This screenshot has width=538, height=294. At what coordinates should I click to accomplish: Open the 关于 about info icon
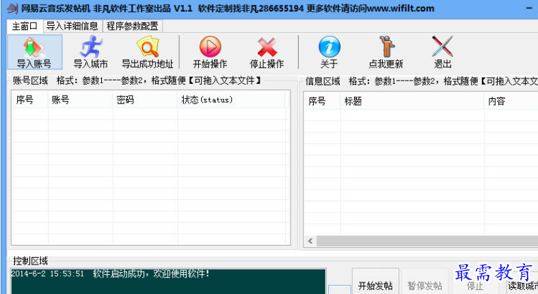(x=329, y=52)
